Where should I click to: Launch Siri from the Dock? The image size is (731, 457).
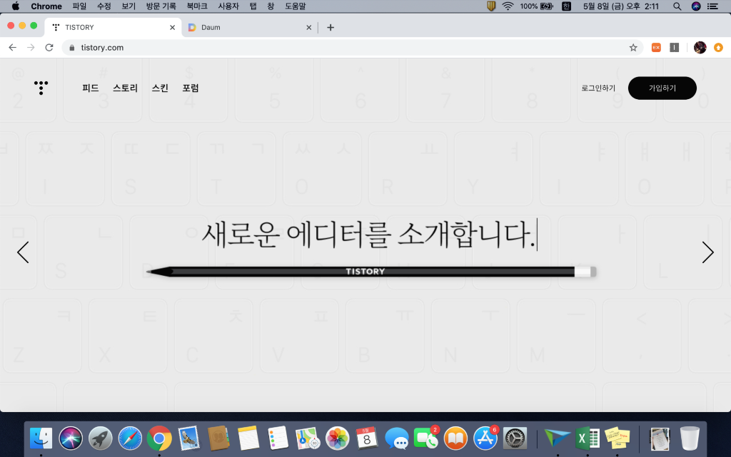71,438
